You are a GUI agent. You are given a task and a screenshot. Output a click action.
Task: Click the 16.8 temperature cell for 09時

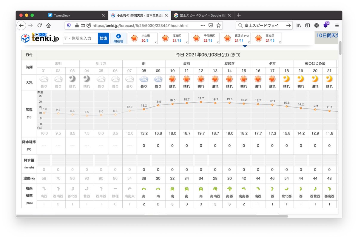[158, 133]
